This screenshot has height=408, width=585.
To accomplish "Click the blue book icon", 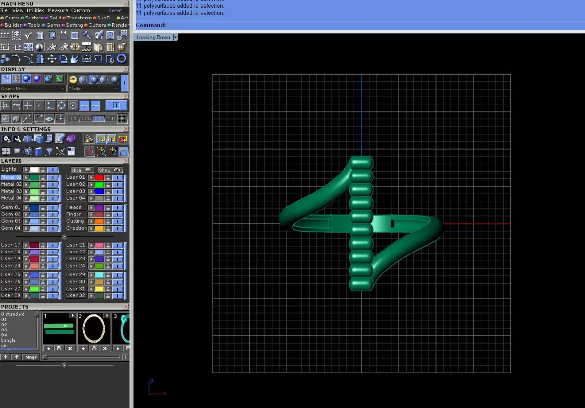I will click(x=39, y=152).
